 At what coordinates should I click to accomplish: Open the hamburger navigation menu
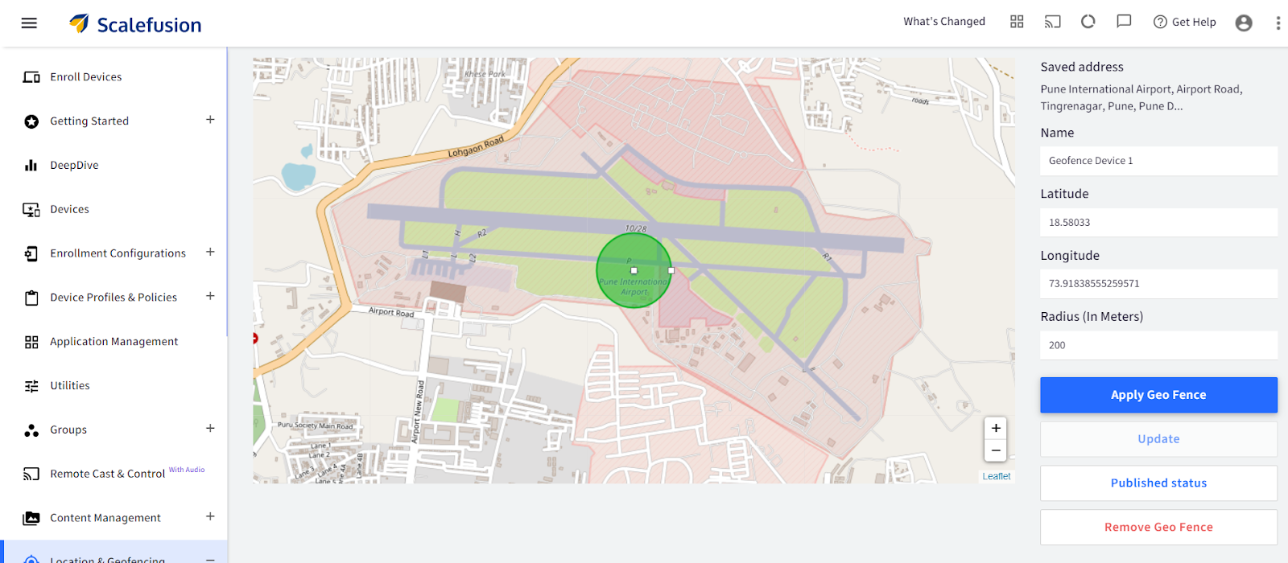pos(29,23)
